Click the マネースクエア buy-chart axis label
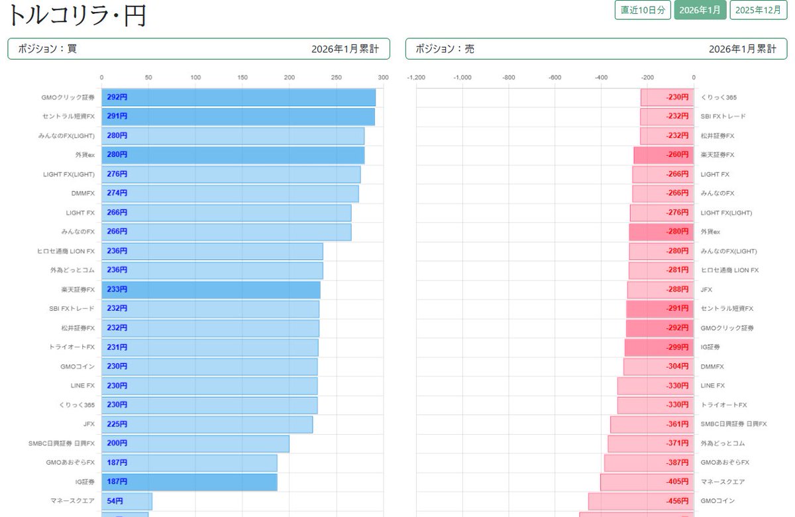This screenshot has height=517, width=795. coord(73,501)
